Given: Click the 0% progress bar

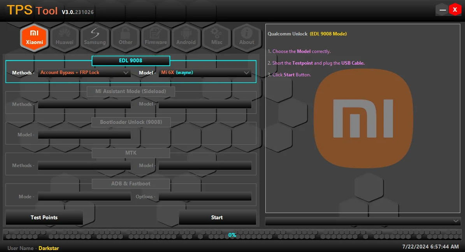Looking at the screenshot, I should pos(232,235).
